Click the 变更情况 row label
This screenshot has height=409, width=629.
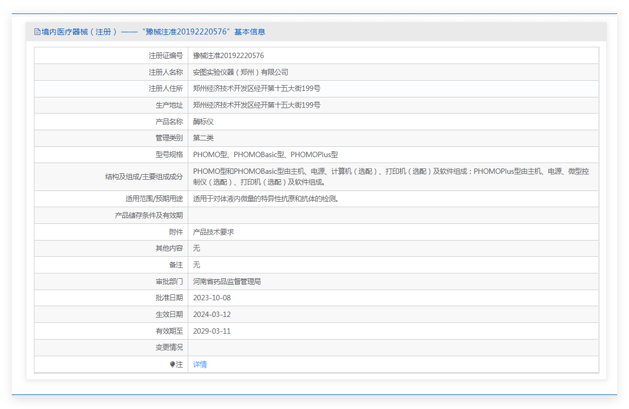click(x=169, y=347)
